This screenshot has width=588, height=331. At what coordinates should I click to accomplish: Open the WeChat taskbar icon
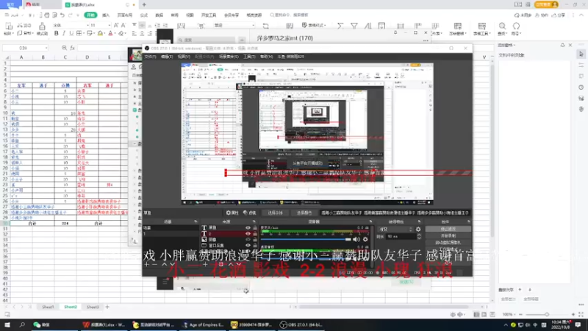tap(42, 324)
